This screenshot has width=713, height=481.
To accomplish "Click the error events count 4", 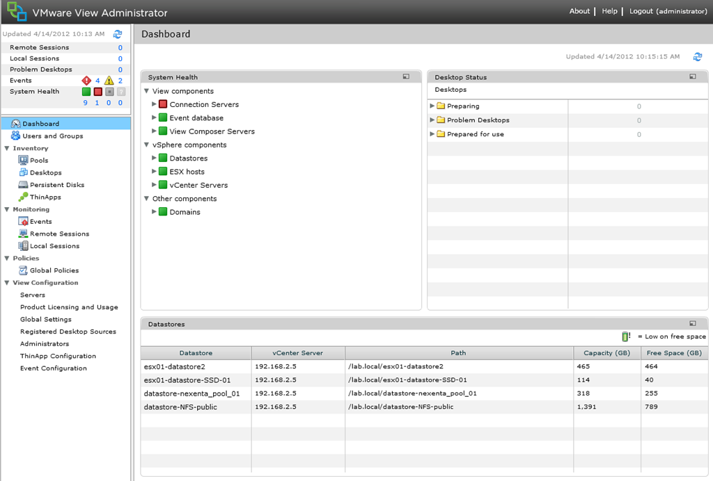I will coord(97,81).
